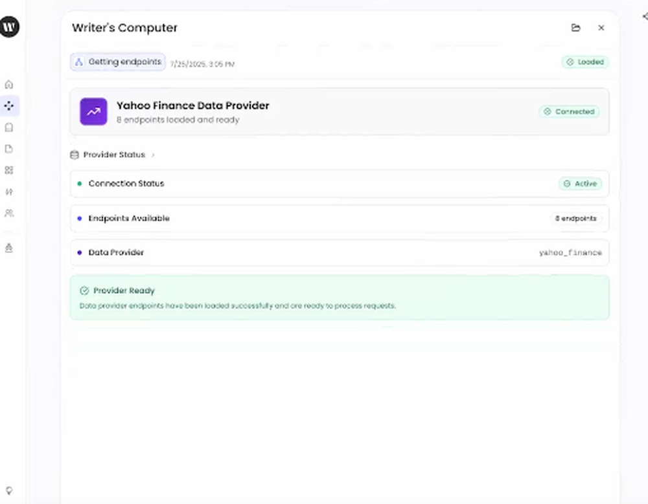Click the Provider Ready heading

(x=124, y=290)
